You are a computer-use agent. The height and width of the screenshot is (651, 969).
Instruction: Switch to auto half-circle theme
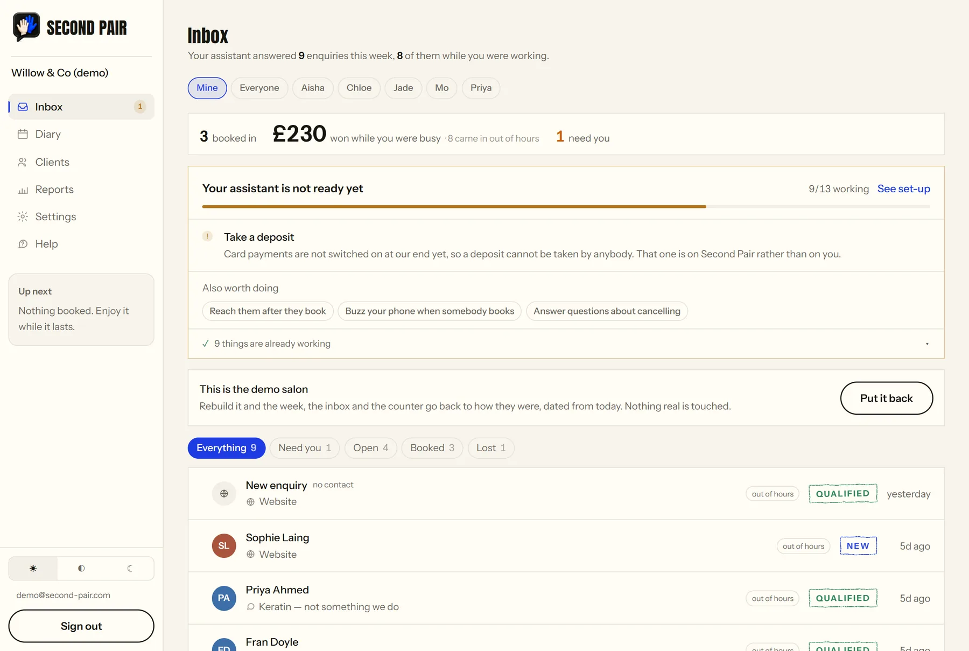click(81, 568)
